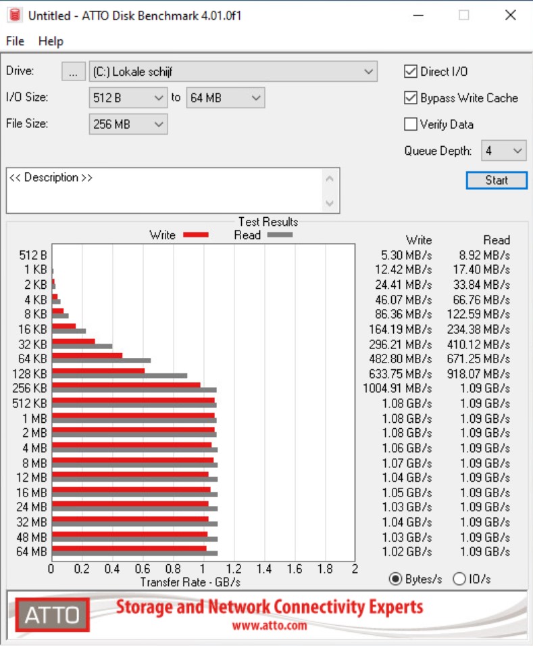Click the Transfer Rate - GB/s axis label

point(190,582)
